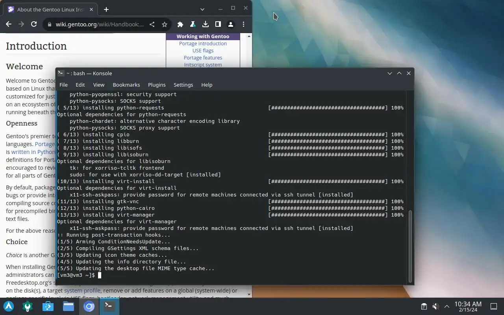Bookmark this page with the star icon
The width and height of the screenshot is (504, 315).
point(165,24)
